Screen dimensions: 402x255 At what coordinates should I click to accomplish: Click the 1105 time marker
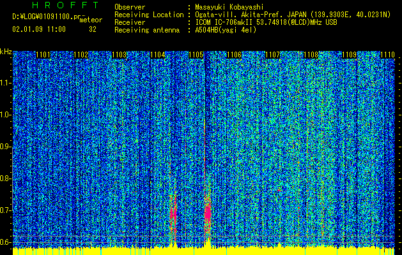[x=196, y=55]
